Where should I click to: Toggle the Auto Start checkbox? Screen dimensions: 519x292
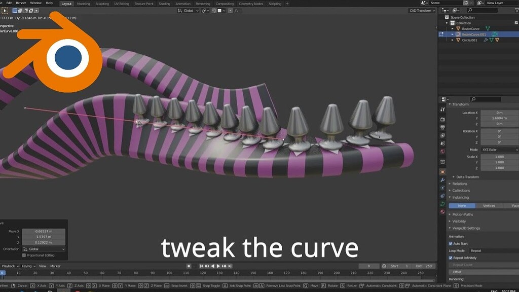(x=451, y=244)
